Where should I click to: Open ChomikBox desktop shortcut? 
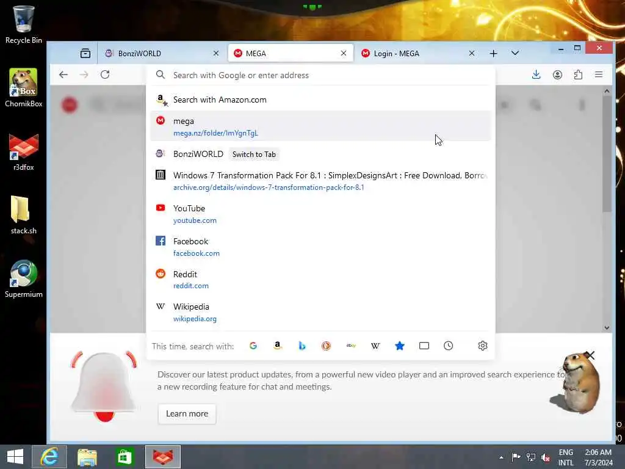point(24,88)
